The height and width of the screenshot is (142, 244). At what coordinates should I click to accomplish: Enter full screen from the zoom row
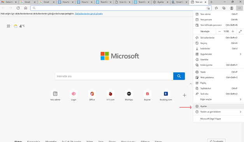(x=240, y=32)
